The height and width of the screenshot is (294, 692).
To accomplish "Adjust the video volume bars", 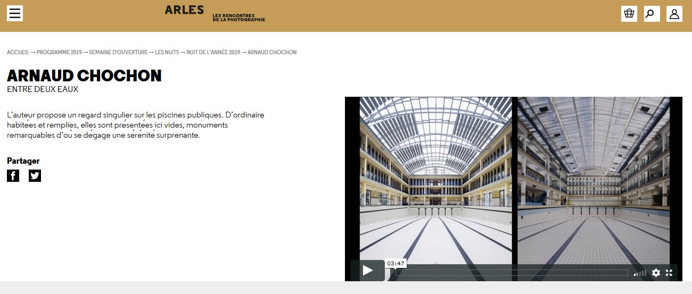I will pos(640,273).
